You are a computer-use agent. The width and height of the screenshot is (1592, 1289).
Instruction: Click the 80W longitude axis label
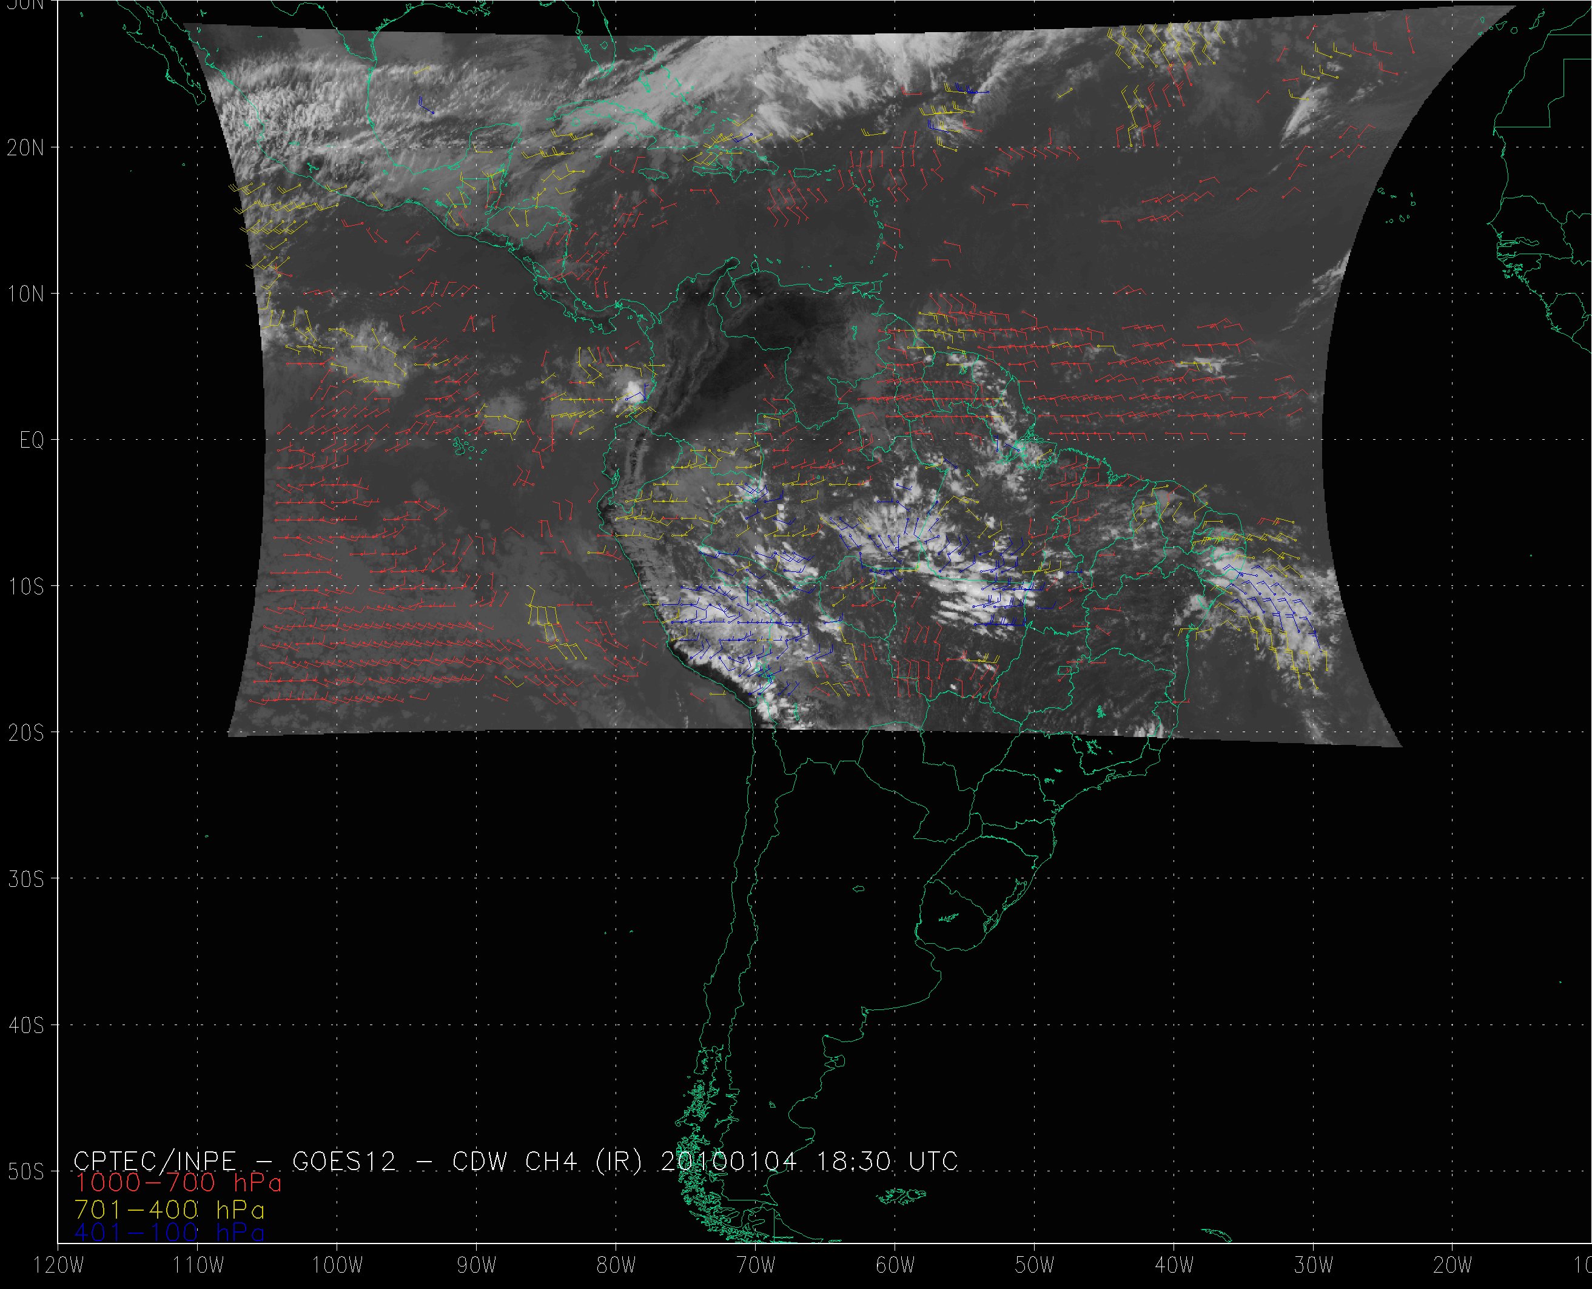616,1266
